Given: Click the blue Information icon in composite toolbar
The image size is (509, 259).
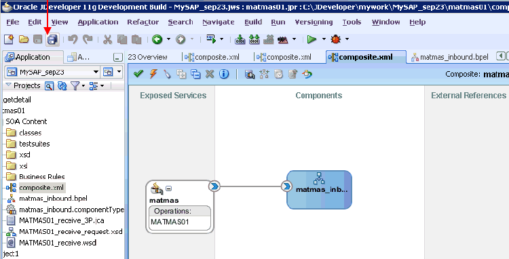Looking at the screenshot, I should click(224, 74).
